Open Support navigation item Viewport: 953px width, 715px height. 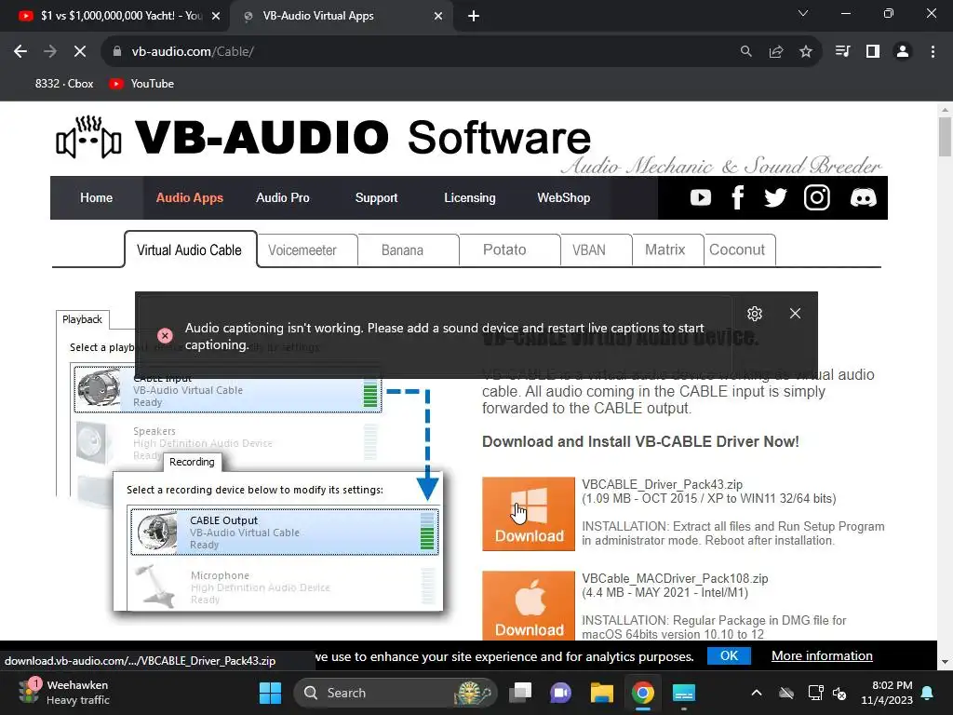[376, 197]
